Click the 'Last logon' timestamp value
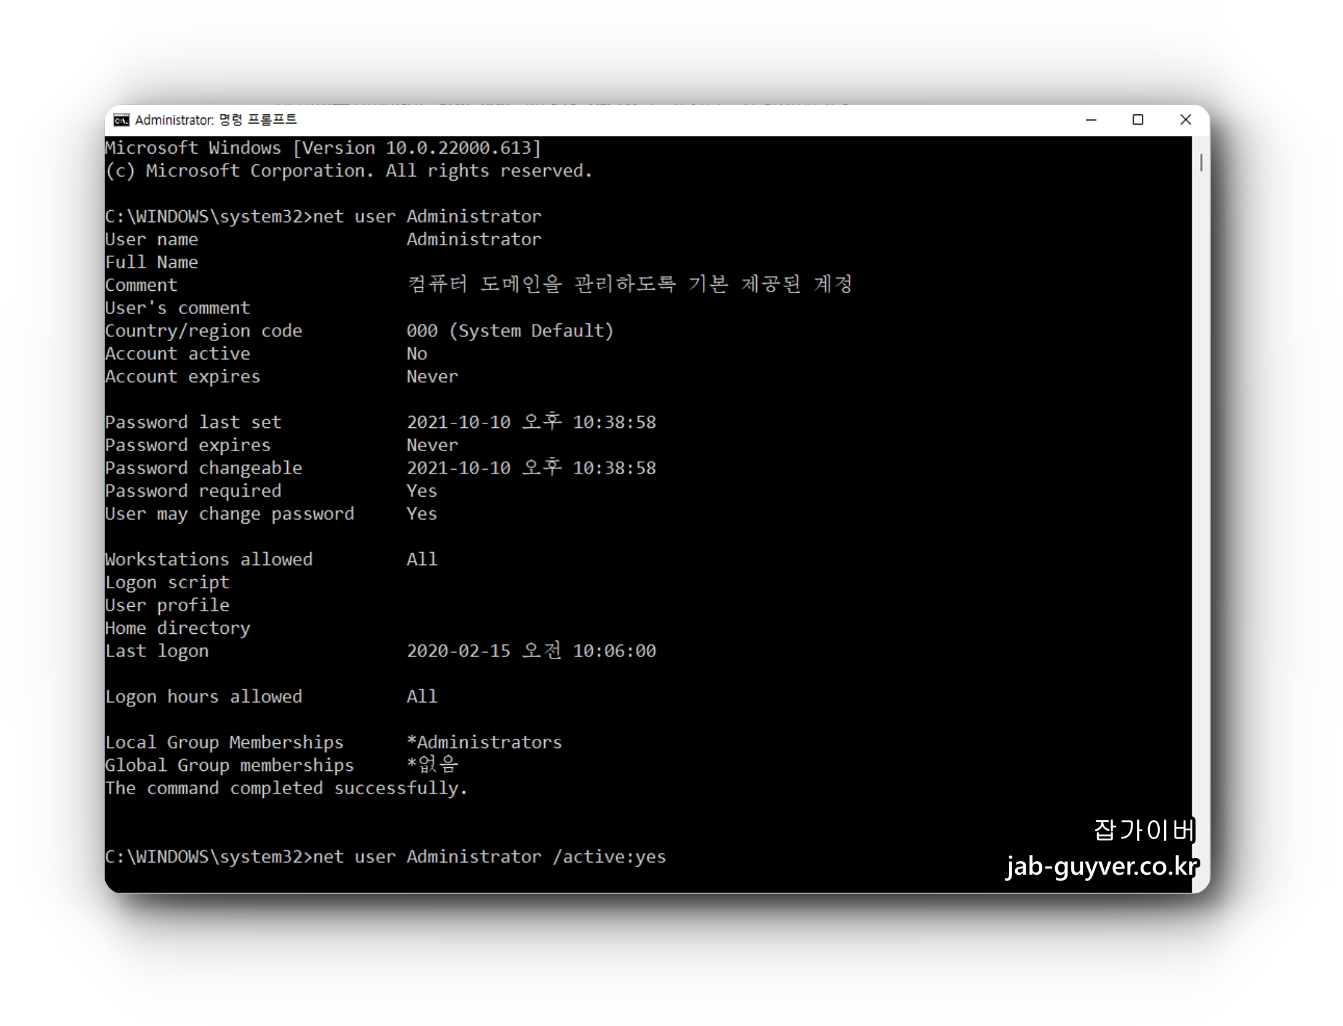The image size is (1343, 1026). click(x=531, y=651)
